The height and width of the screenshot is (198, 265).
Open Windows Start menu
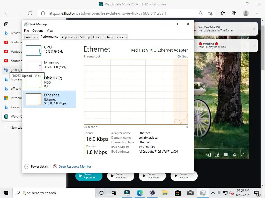click(6, 193)
